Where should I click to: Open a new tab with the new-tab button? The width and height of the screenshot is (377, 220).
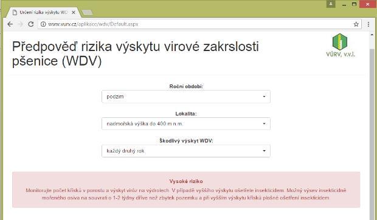(x=87, y=12)
